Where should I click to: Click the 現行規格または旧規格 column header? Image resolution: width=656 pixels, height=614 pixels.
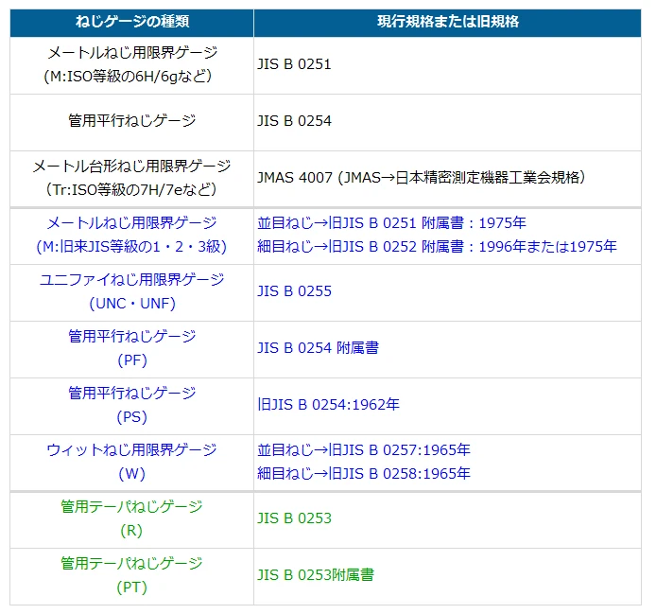[446, 22]
